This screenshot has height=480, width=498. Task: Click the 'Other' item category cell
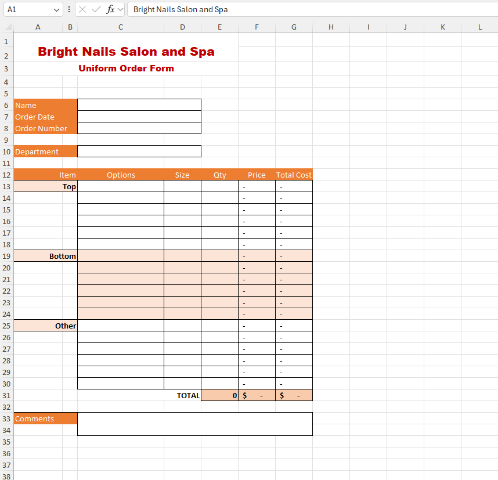[45, 326]
